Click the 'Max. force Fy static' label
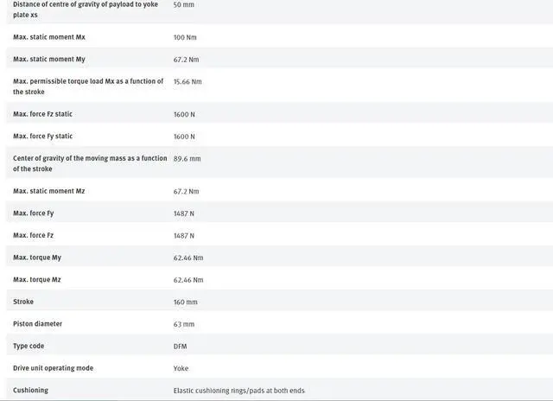 (43, 136)
